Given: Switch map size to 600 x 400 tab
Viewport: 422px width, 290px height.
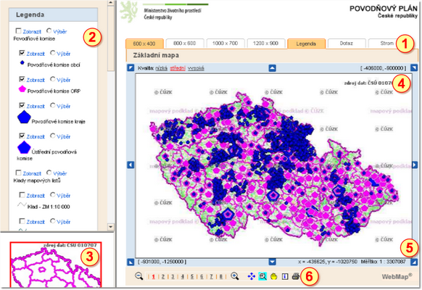Looking at the screenshot, I should tap(144, 43).
